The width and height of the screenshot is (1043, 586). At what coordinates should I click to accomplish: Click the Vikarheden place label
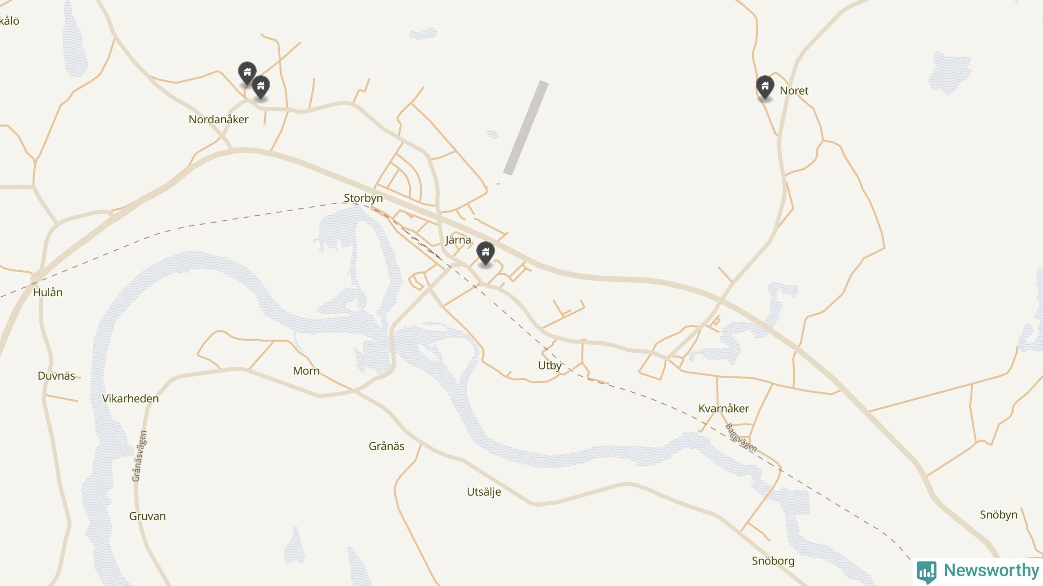tap(130, 399)
